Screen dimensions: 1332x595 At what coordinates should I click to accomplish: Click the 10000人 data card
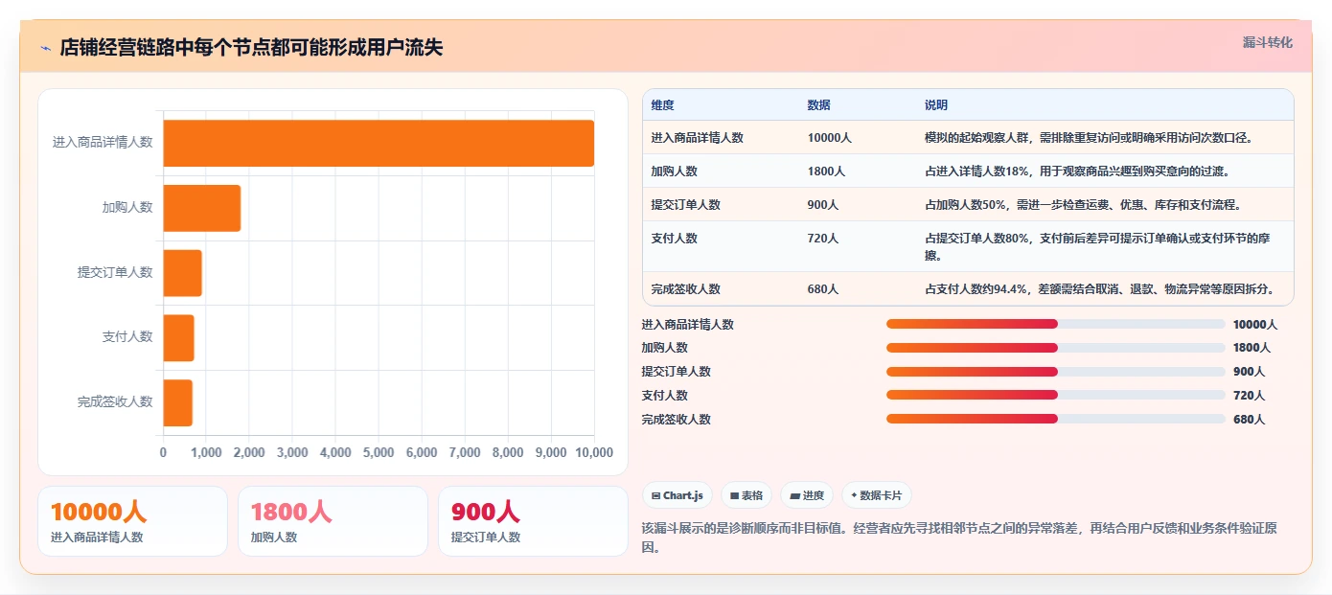[132, 521]
